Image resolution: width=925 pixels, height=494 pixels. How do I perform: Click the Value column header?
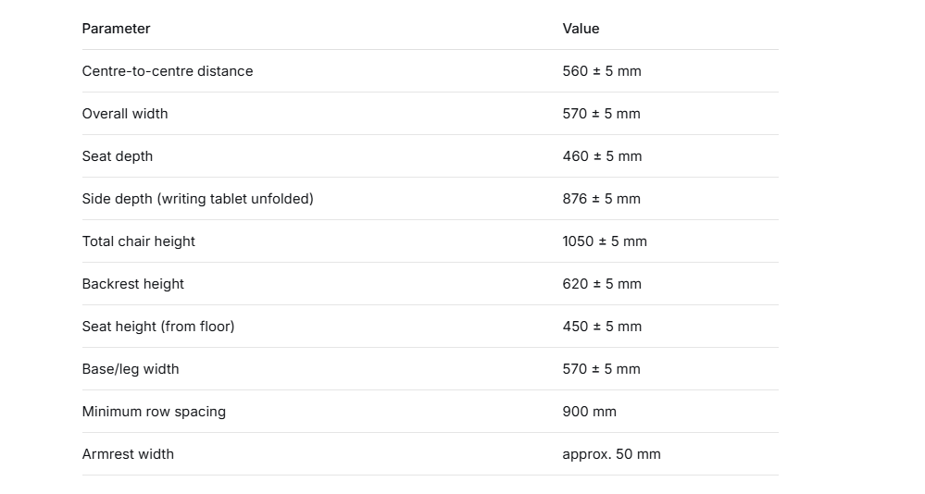(581, 29)
